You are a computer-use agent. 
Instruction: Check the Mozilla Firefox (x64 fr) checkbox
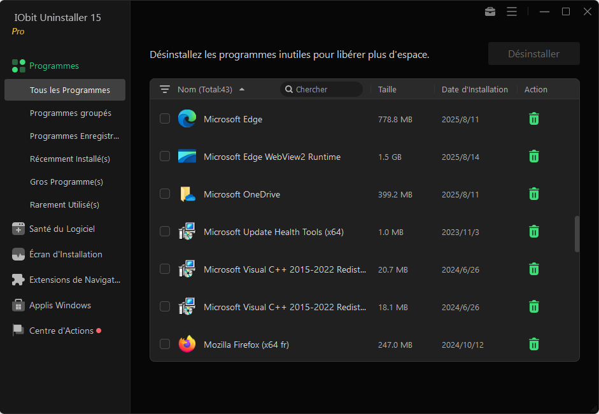[x=165, y=345]
